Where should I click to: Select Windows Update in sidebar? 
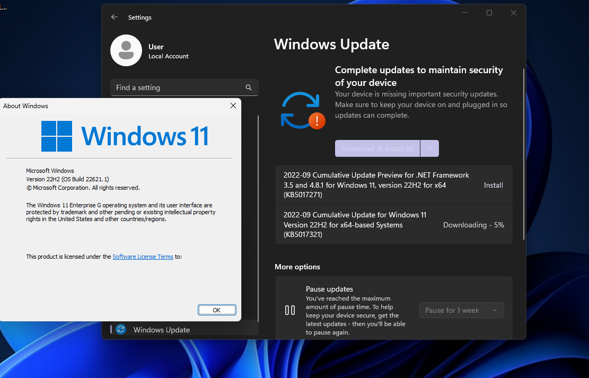pos(184,330)
